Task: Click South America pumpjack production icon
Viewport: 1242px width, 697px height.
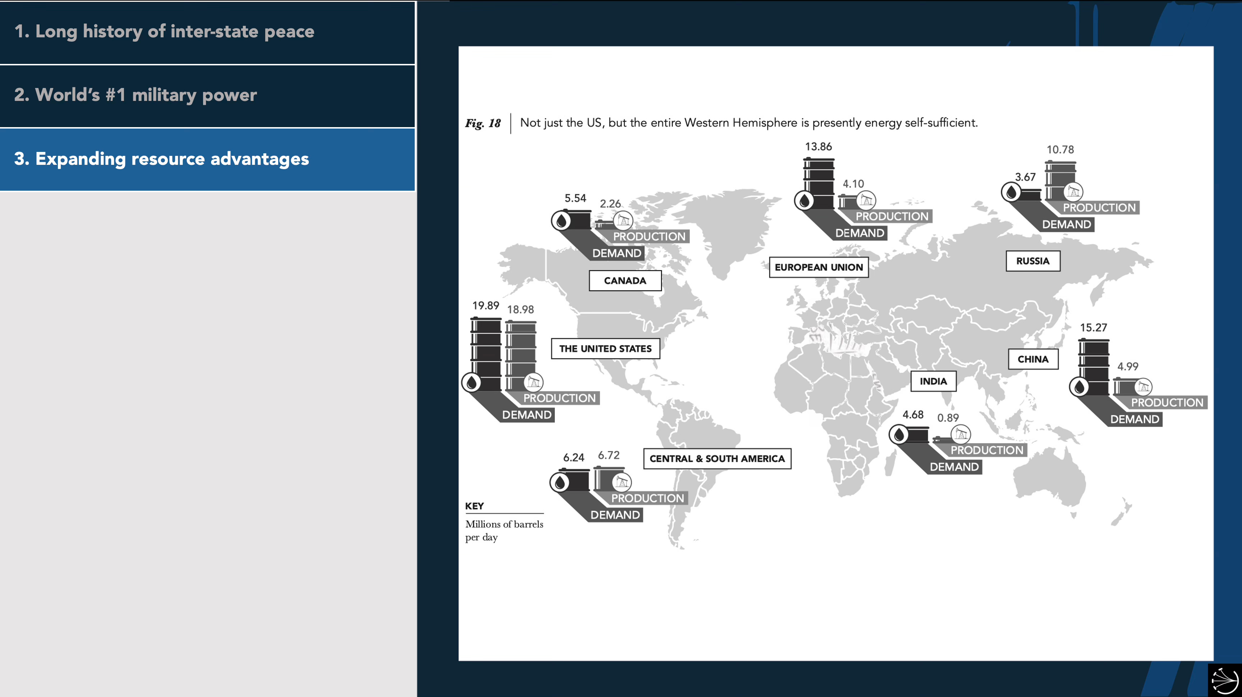Action: click(x=622, y=482)
